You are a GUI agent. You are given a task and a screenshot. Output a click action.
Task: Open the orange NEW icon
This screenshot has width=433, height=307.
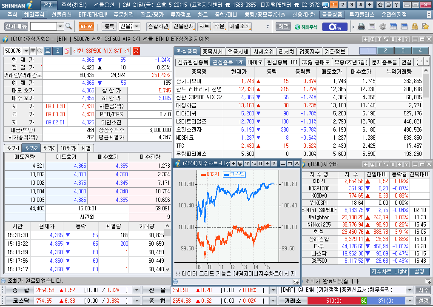pyautogui.click(x=86, y=26)
